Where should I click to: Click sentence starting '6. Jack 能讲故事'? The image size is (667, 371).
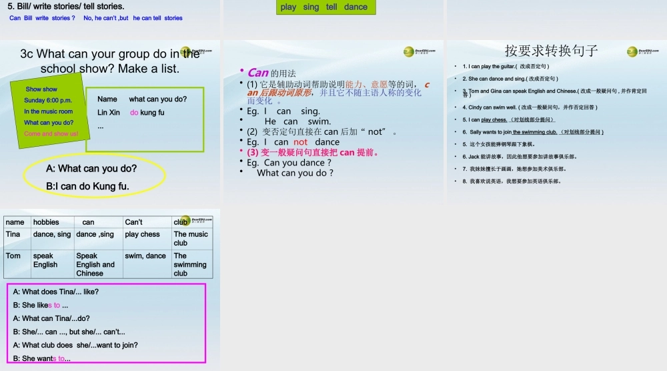520,157
